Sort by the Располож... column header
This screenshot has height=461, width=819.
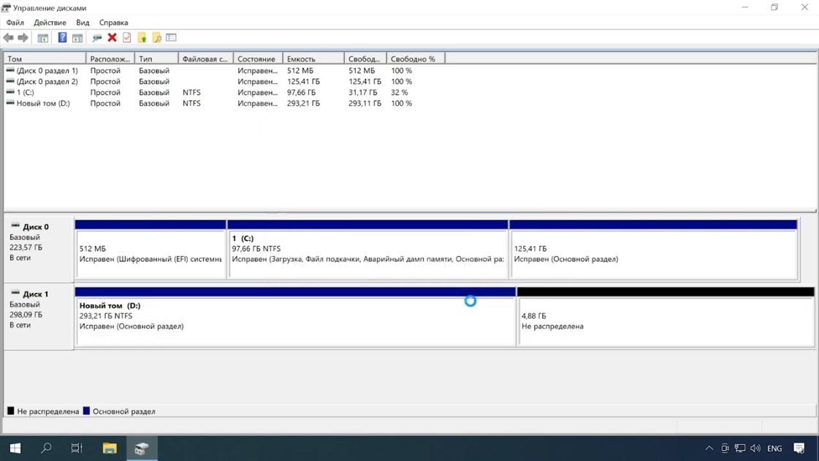click(110, 59)
